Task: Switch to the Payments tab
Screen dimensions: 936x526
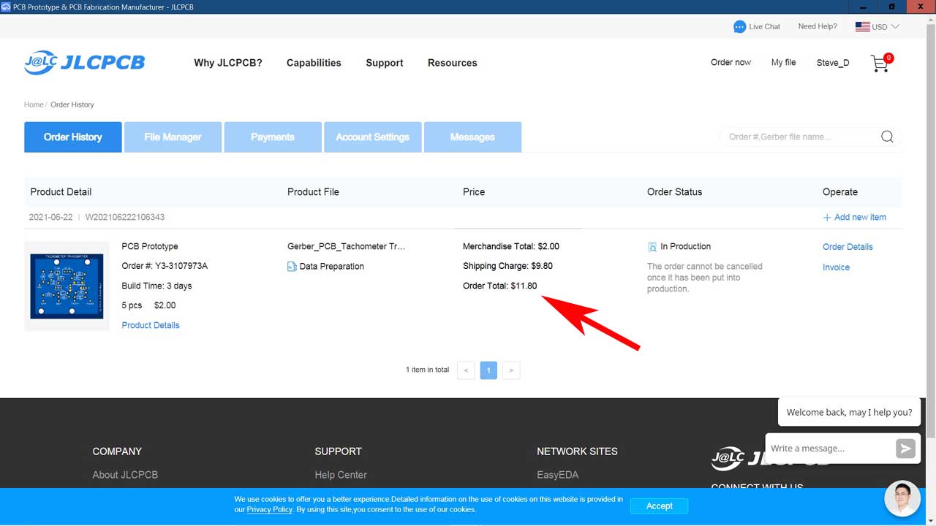Action: click(273, 137)
